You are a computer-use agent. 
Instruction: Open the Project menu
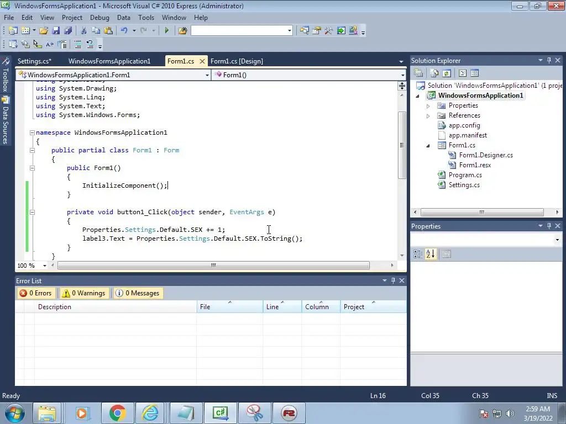(72, 17)
